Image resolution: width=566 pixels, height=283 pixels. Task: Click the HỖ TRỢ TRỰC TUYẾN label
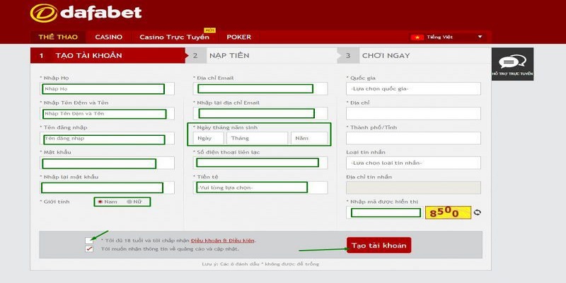[512, 74]
